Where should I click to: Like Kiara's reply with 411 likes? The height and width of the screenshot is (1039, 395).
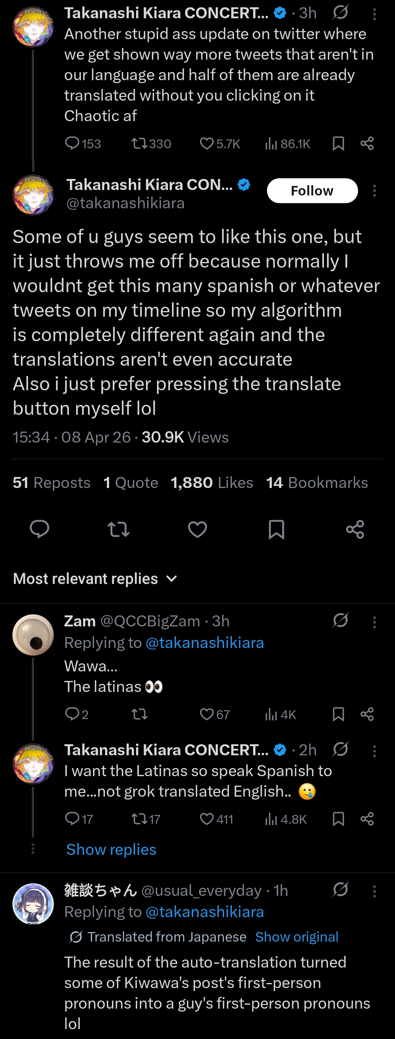tap(207, 819)
